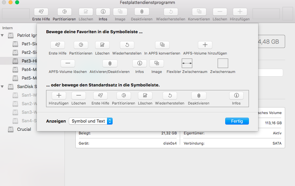This screenshot has height=186, width=295.
Task: Click the empty Zwischenraum box item
Action: (x=223, y=63)
